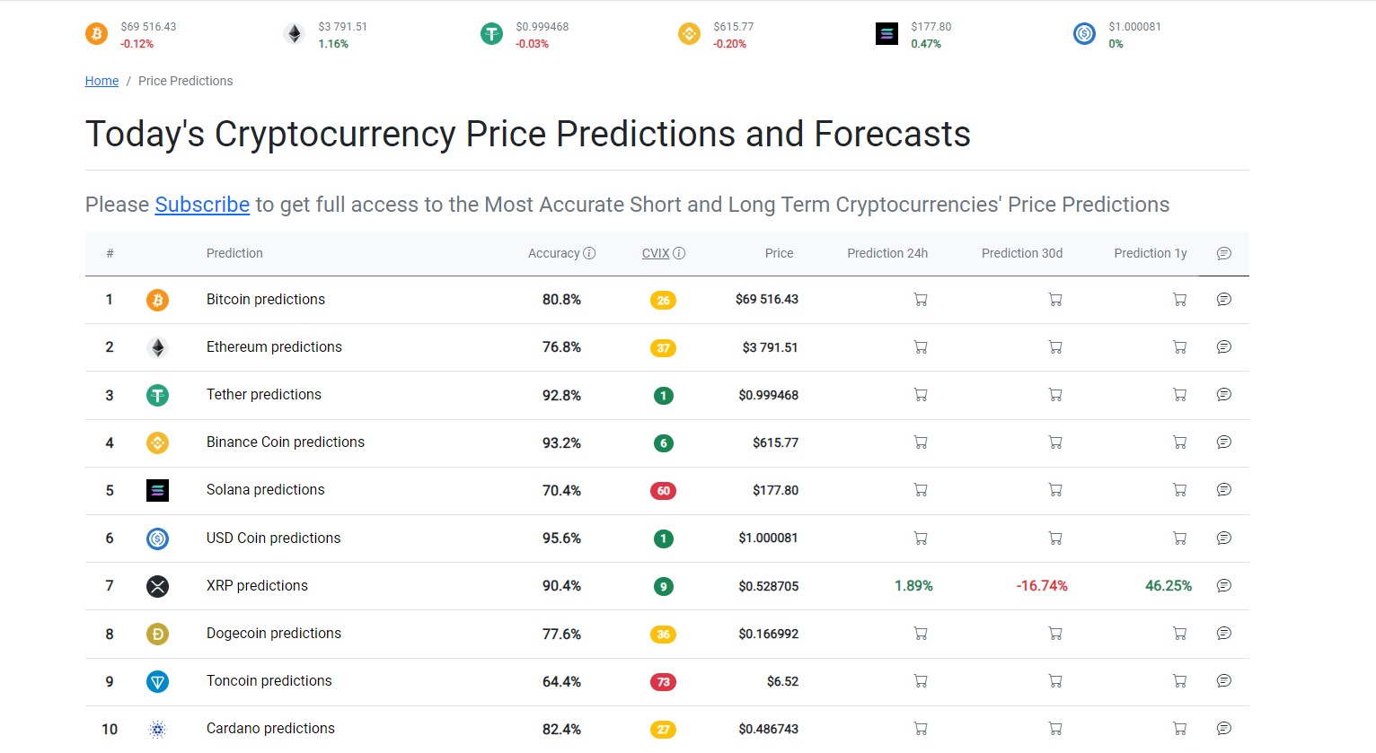Click the info icon next to CVIX header
Viewport: 1376px width, 753px height.
(680, 253)
